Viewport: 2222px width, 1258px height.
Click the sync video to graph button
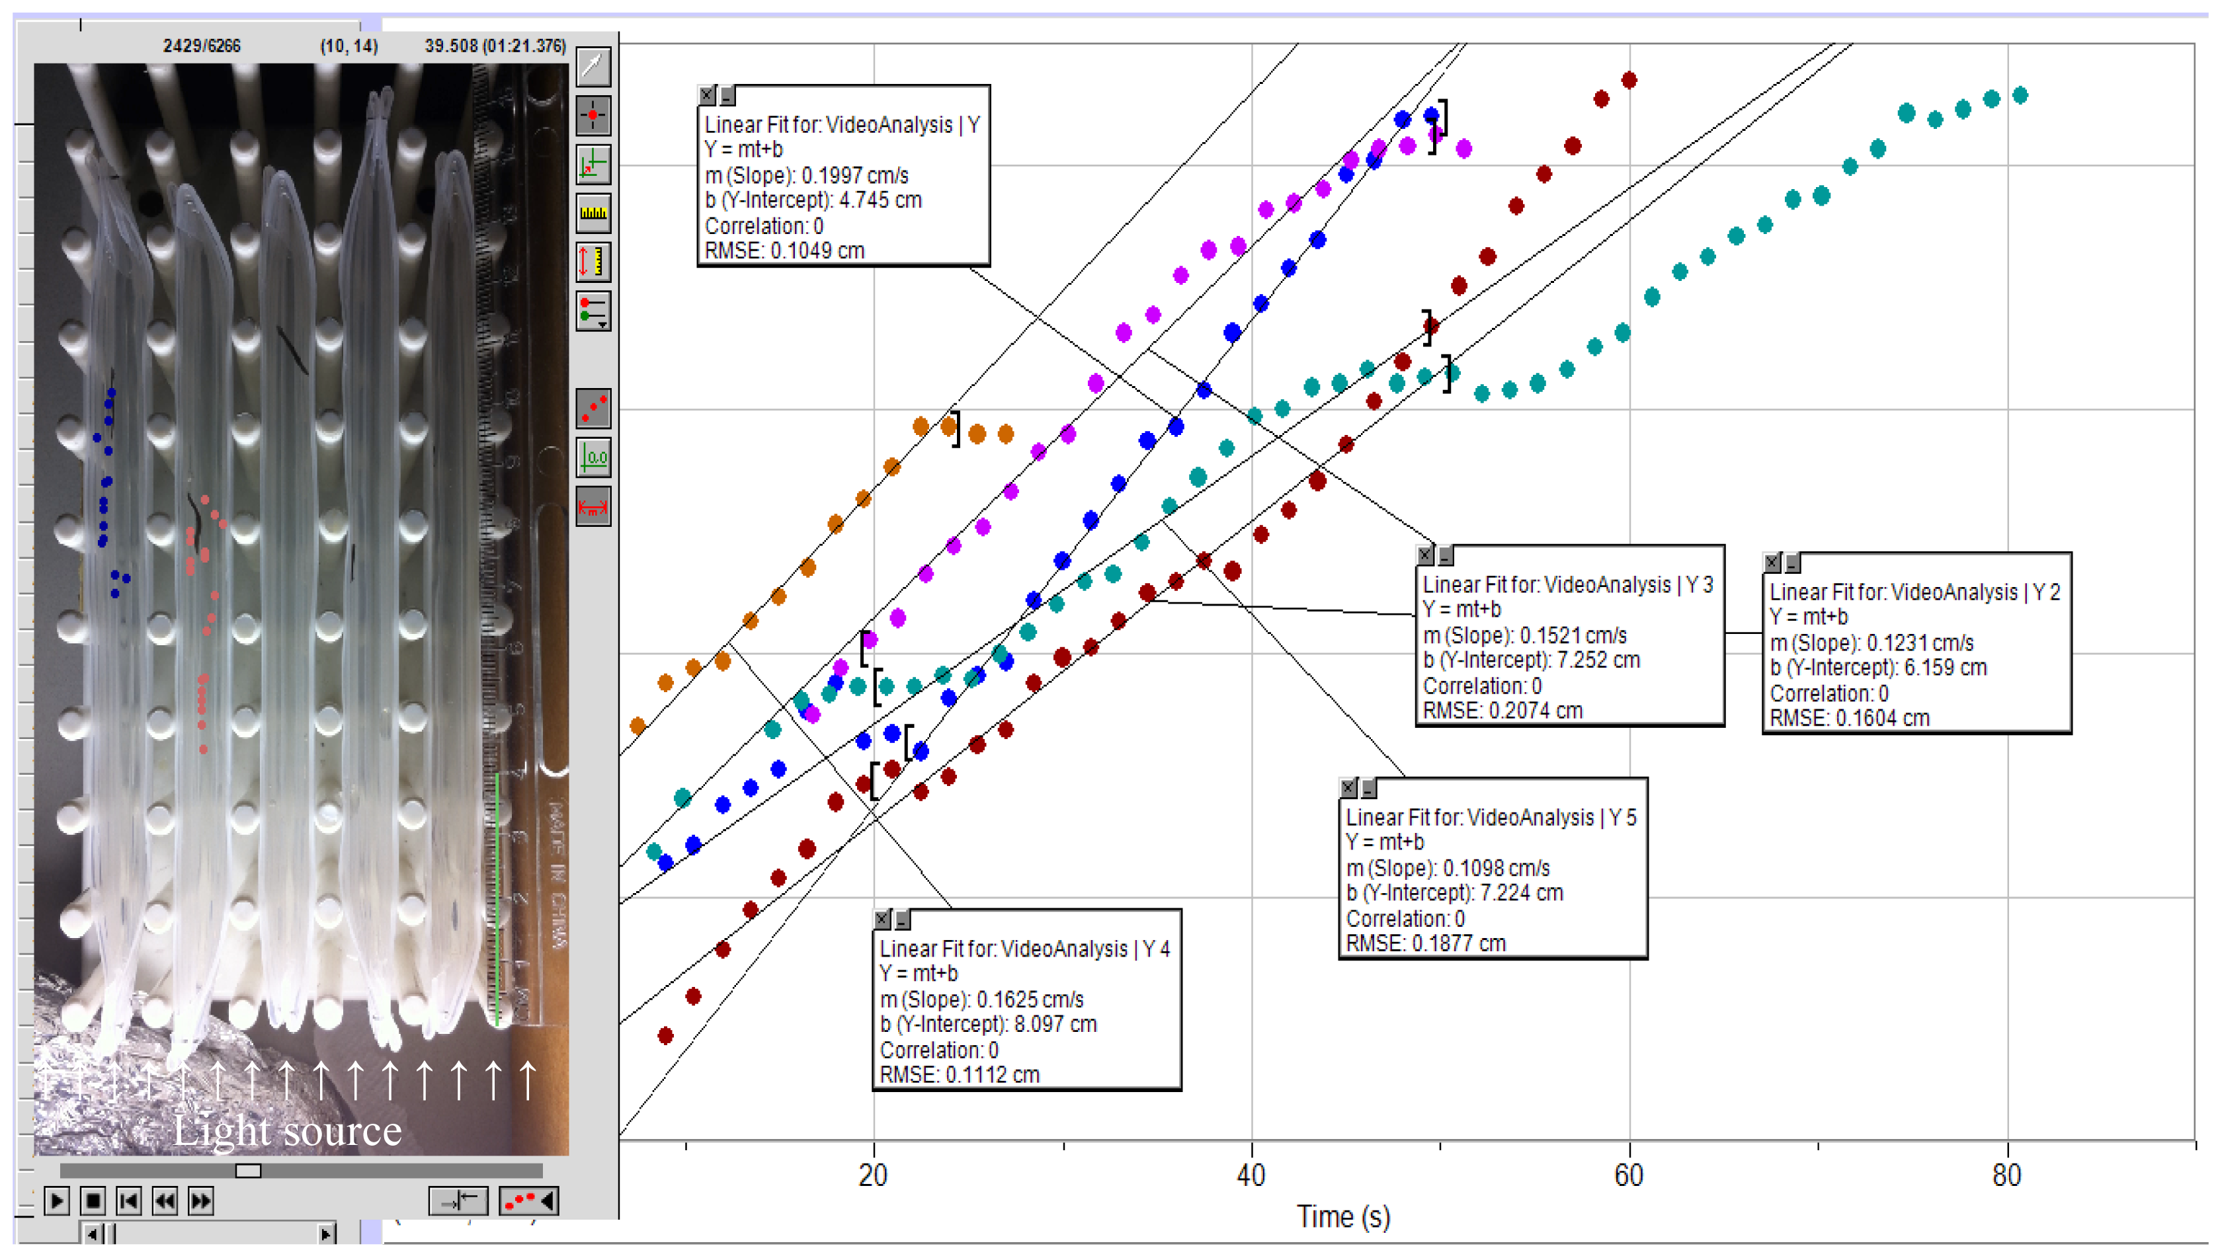pyautogui.click(x=458, y=1200)
